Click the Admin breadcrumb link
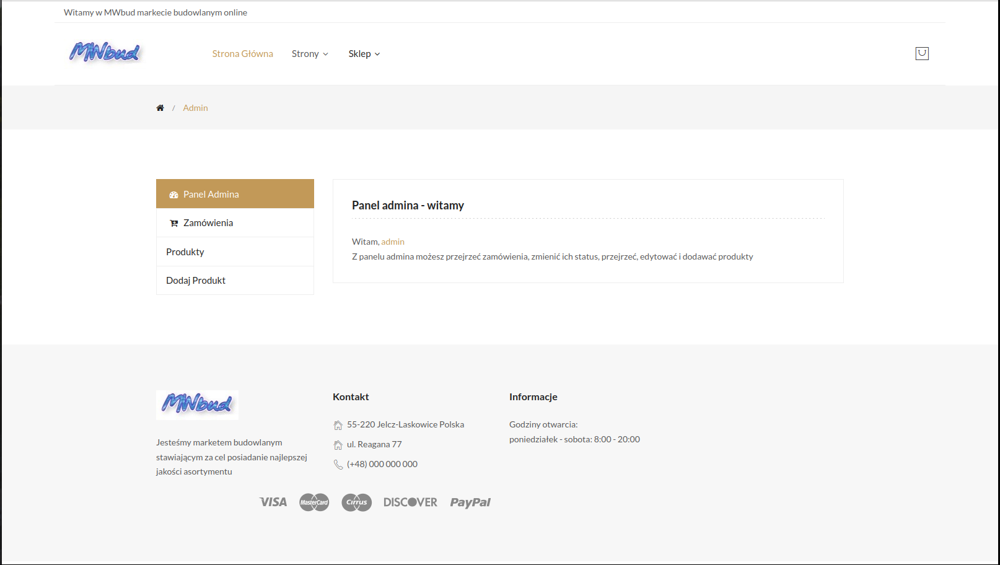Screen dimensions: 1000x565 tap(195, 108)
